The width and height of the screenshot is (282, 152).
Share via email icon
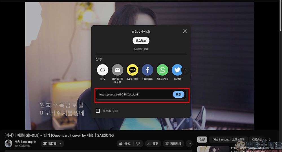(117, 70)
